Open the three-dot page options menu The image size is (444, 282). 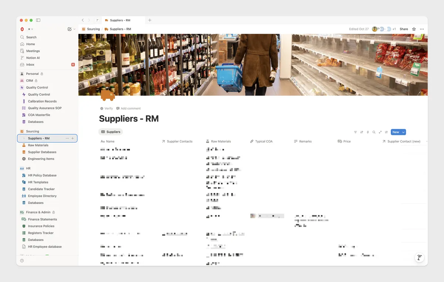(422, 29)
